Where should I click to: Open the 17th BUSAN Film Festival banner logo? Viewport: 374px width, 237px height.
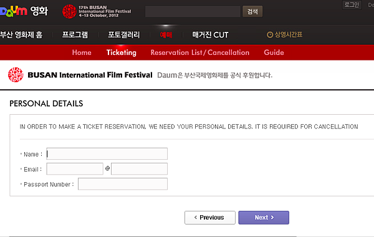click(97, 11)
